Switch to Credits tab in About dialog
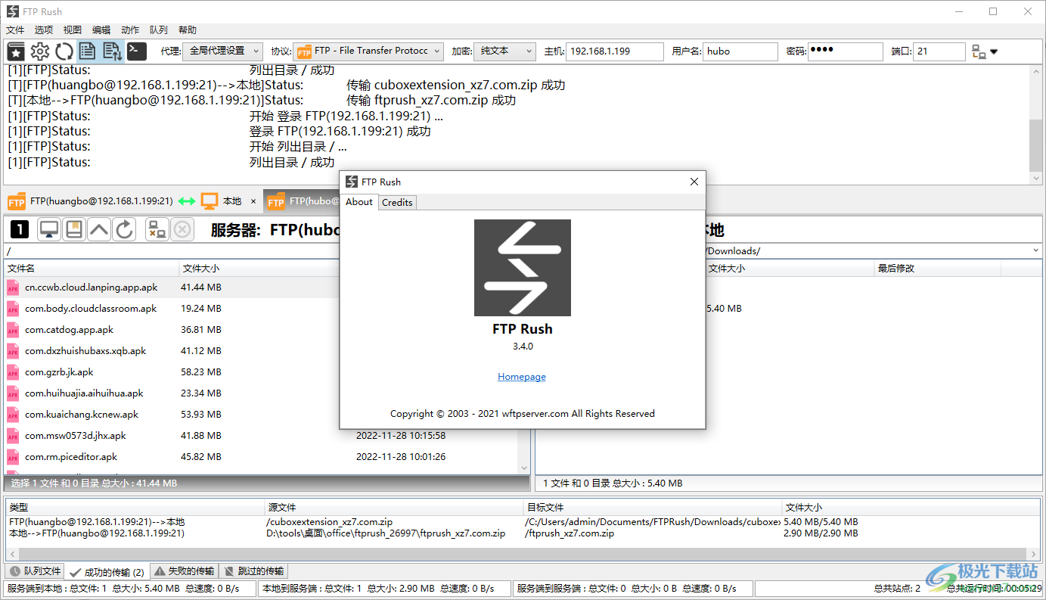The height and width of the screenshot is (600, 1046). point(397,202)
